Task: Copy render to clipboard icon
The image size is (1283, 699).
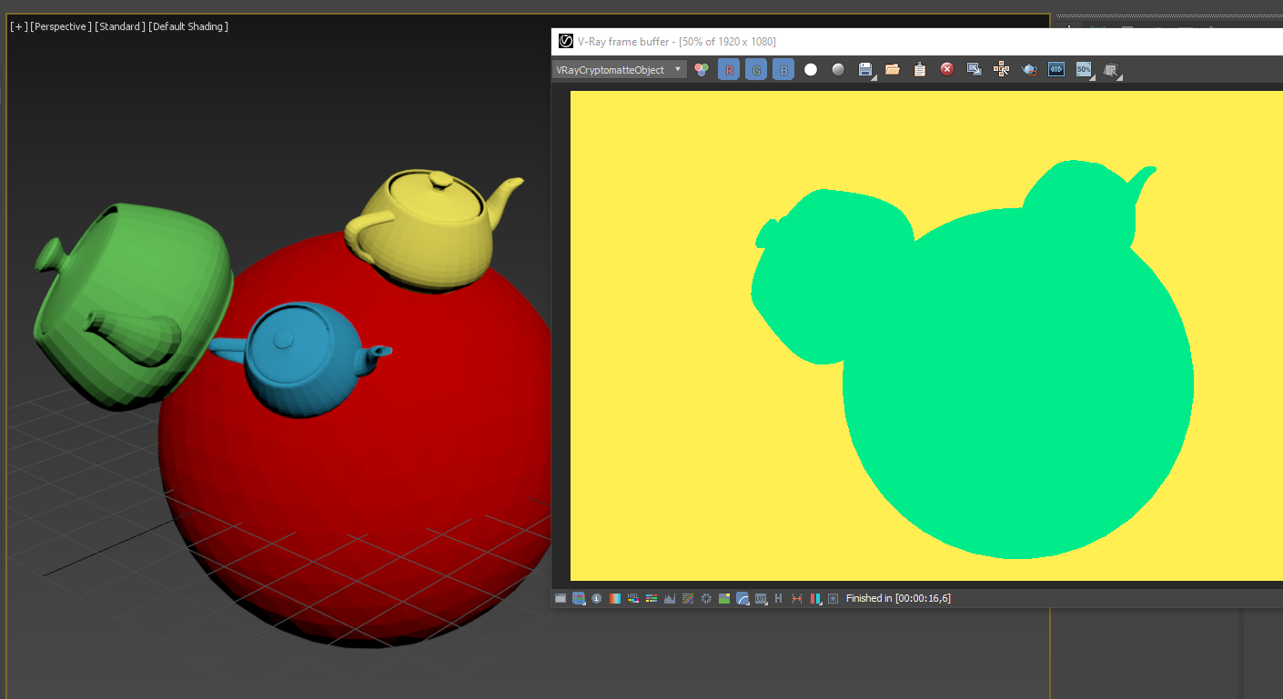Action: coord(920,70)
